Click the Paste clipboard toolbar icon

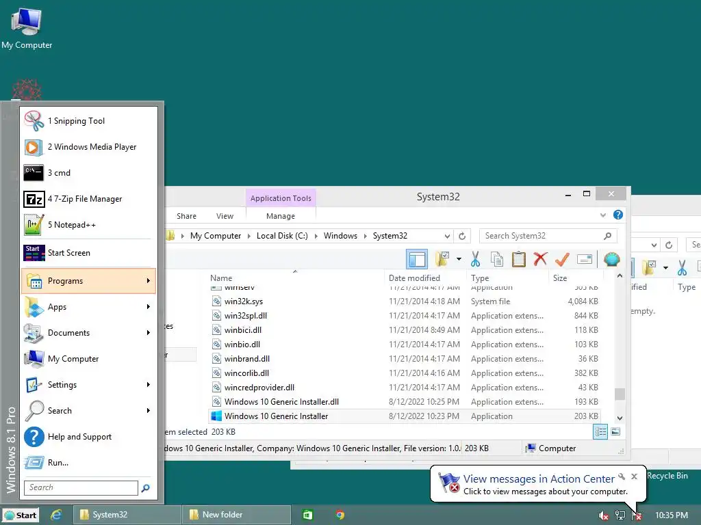point(519,259)
